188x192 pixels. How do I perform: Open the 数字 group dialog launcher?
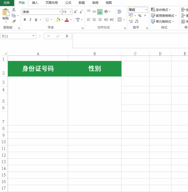(x=147, y=28)
